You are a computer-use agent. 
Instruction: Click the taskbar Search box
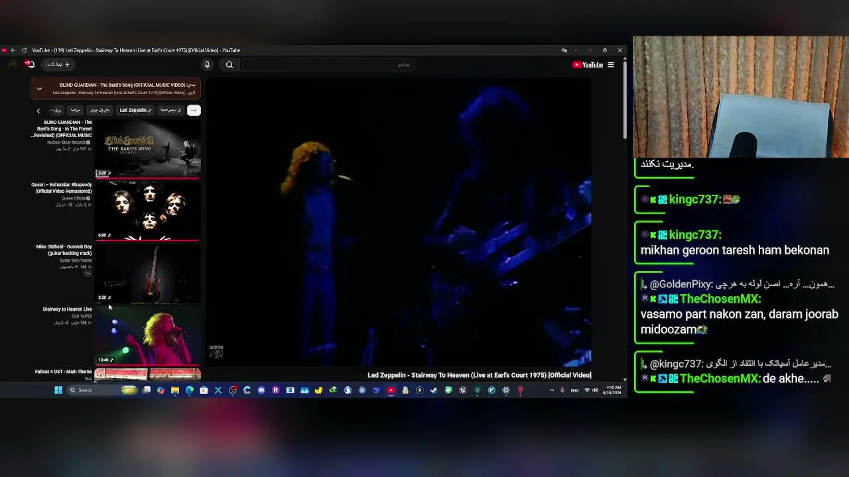102,390
